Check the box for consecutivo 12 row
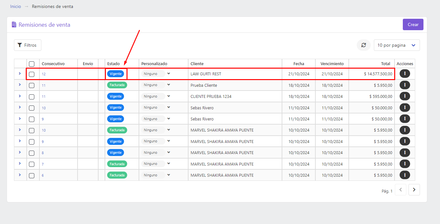This screenshot has height=224, width=440. coord(31,74)
